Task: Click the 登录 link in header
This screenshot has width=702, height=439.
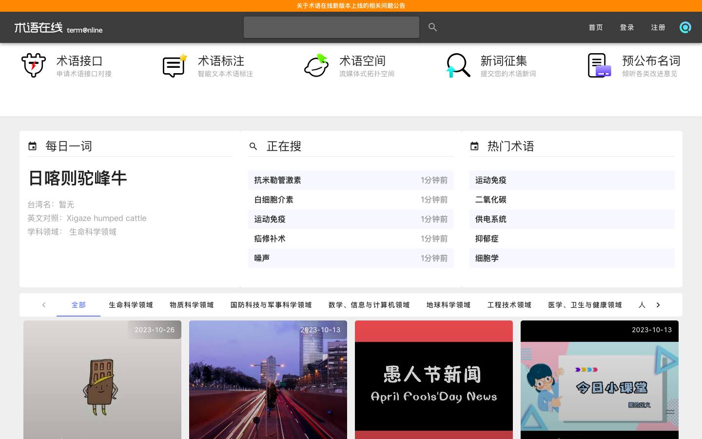Action: (626, 27)
